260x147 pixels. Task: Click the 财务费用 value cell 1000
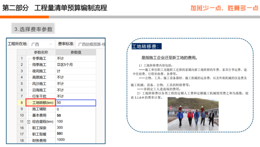coord(76,140)
